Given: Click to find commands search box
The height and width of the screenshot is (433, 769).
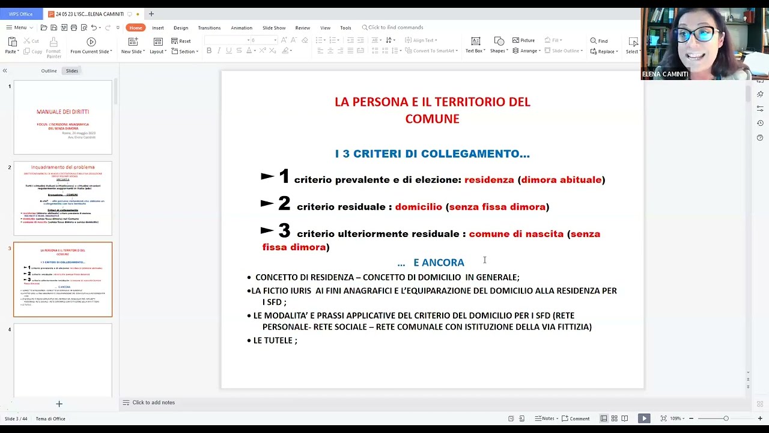Looking at the screenshot, I should tap(392, 28).
